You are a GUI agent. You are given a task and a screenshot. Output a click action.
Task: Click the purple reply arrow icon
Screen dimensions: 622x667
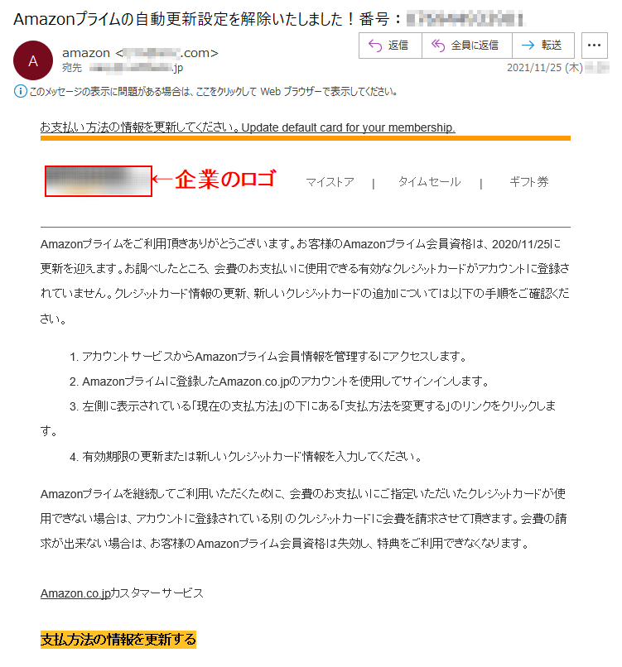coord(375,45)
